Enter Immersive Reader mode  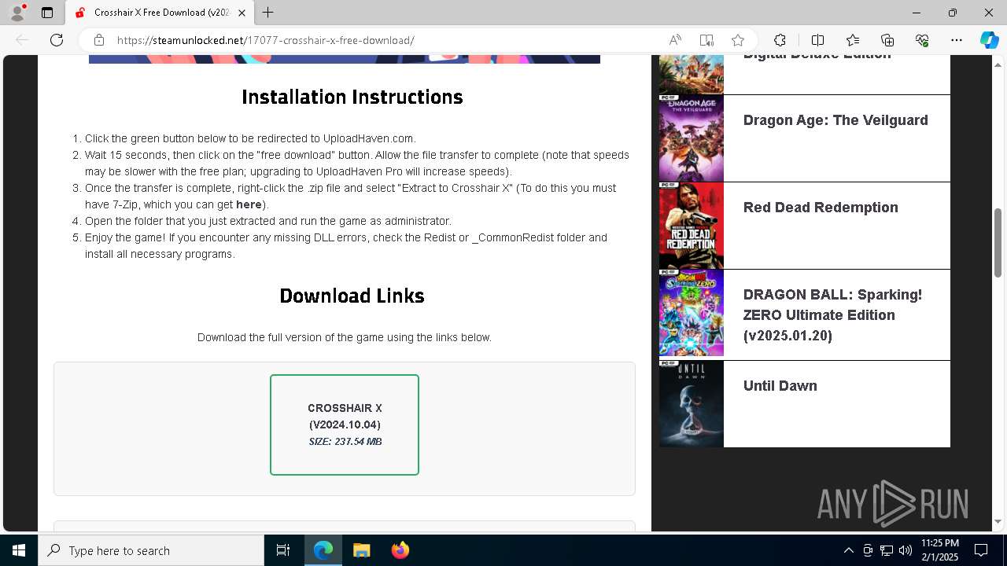[x=706, y=40]
